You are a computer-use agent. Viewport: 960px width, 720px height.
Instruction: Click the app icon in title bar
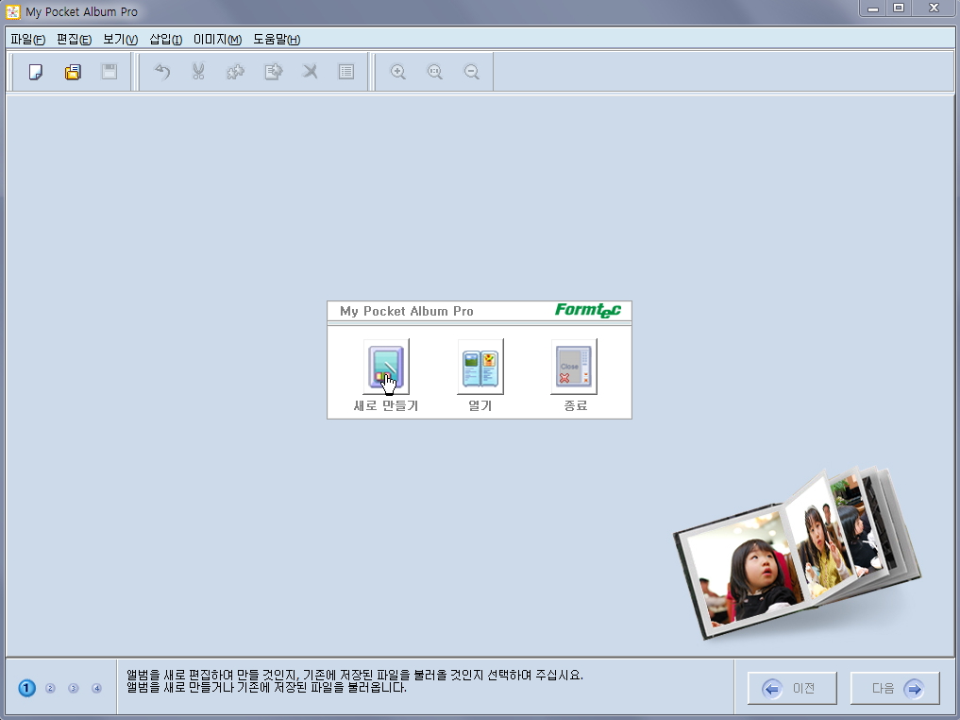click(13, 11)
